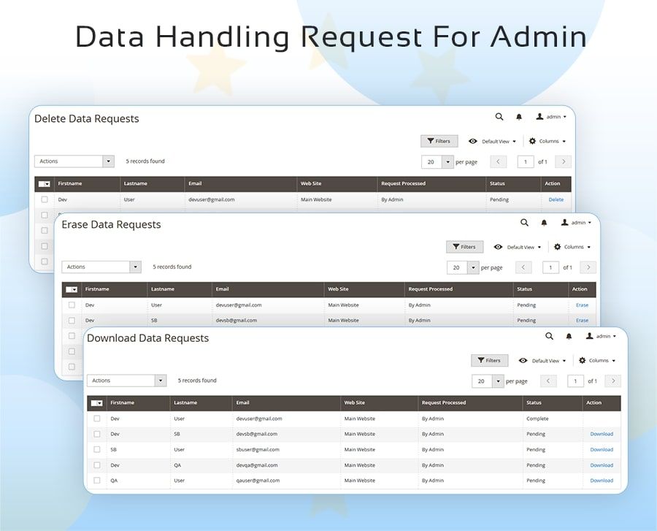This screenshot has width=657, height=531.
Task: Toggle select-all checkbox in Erase Data Requests
Action: (x=72, y=289)
